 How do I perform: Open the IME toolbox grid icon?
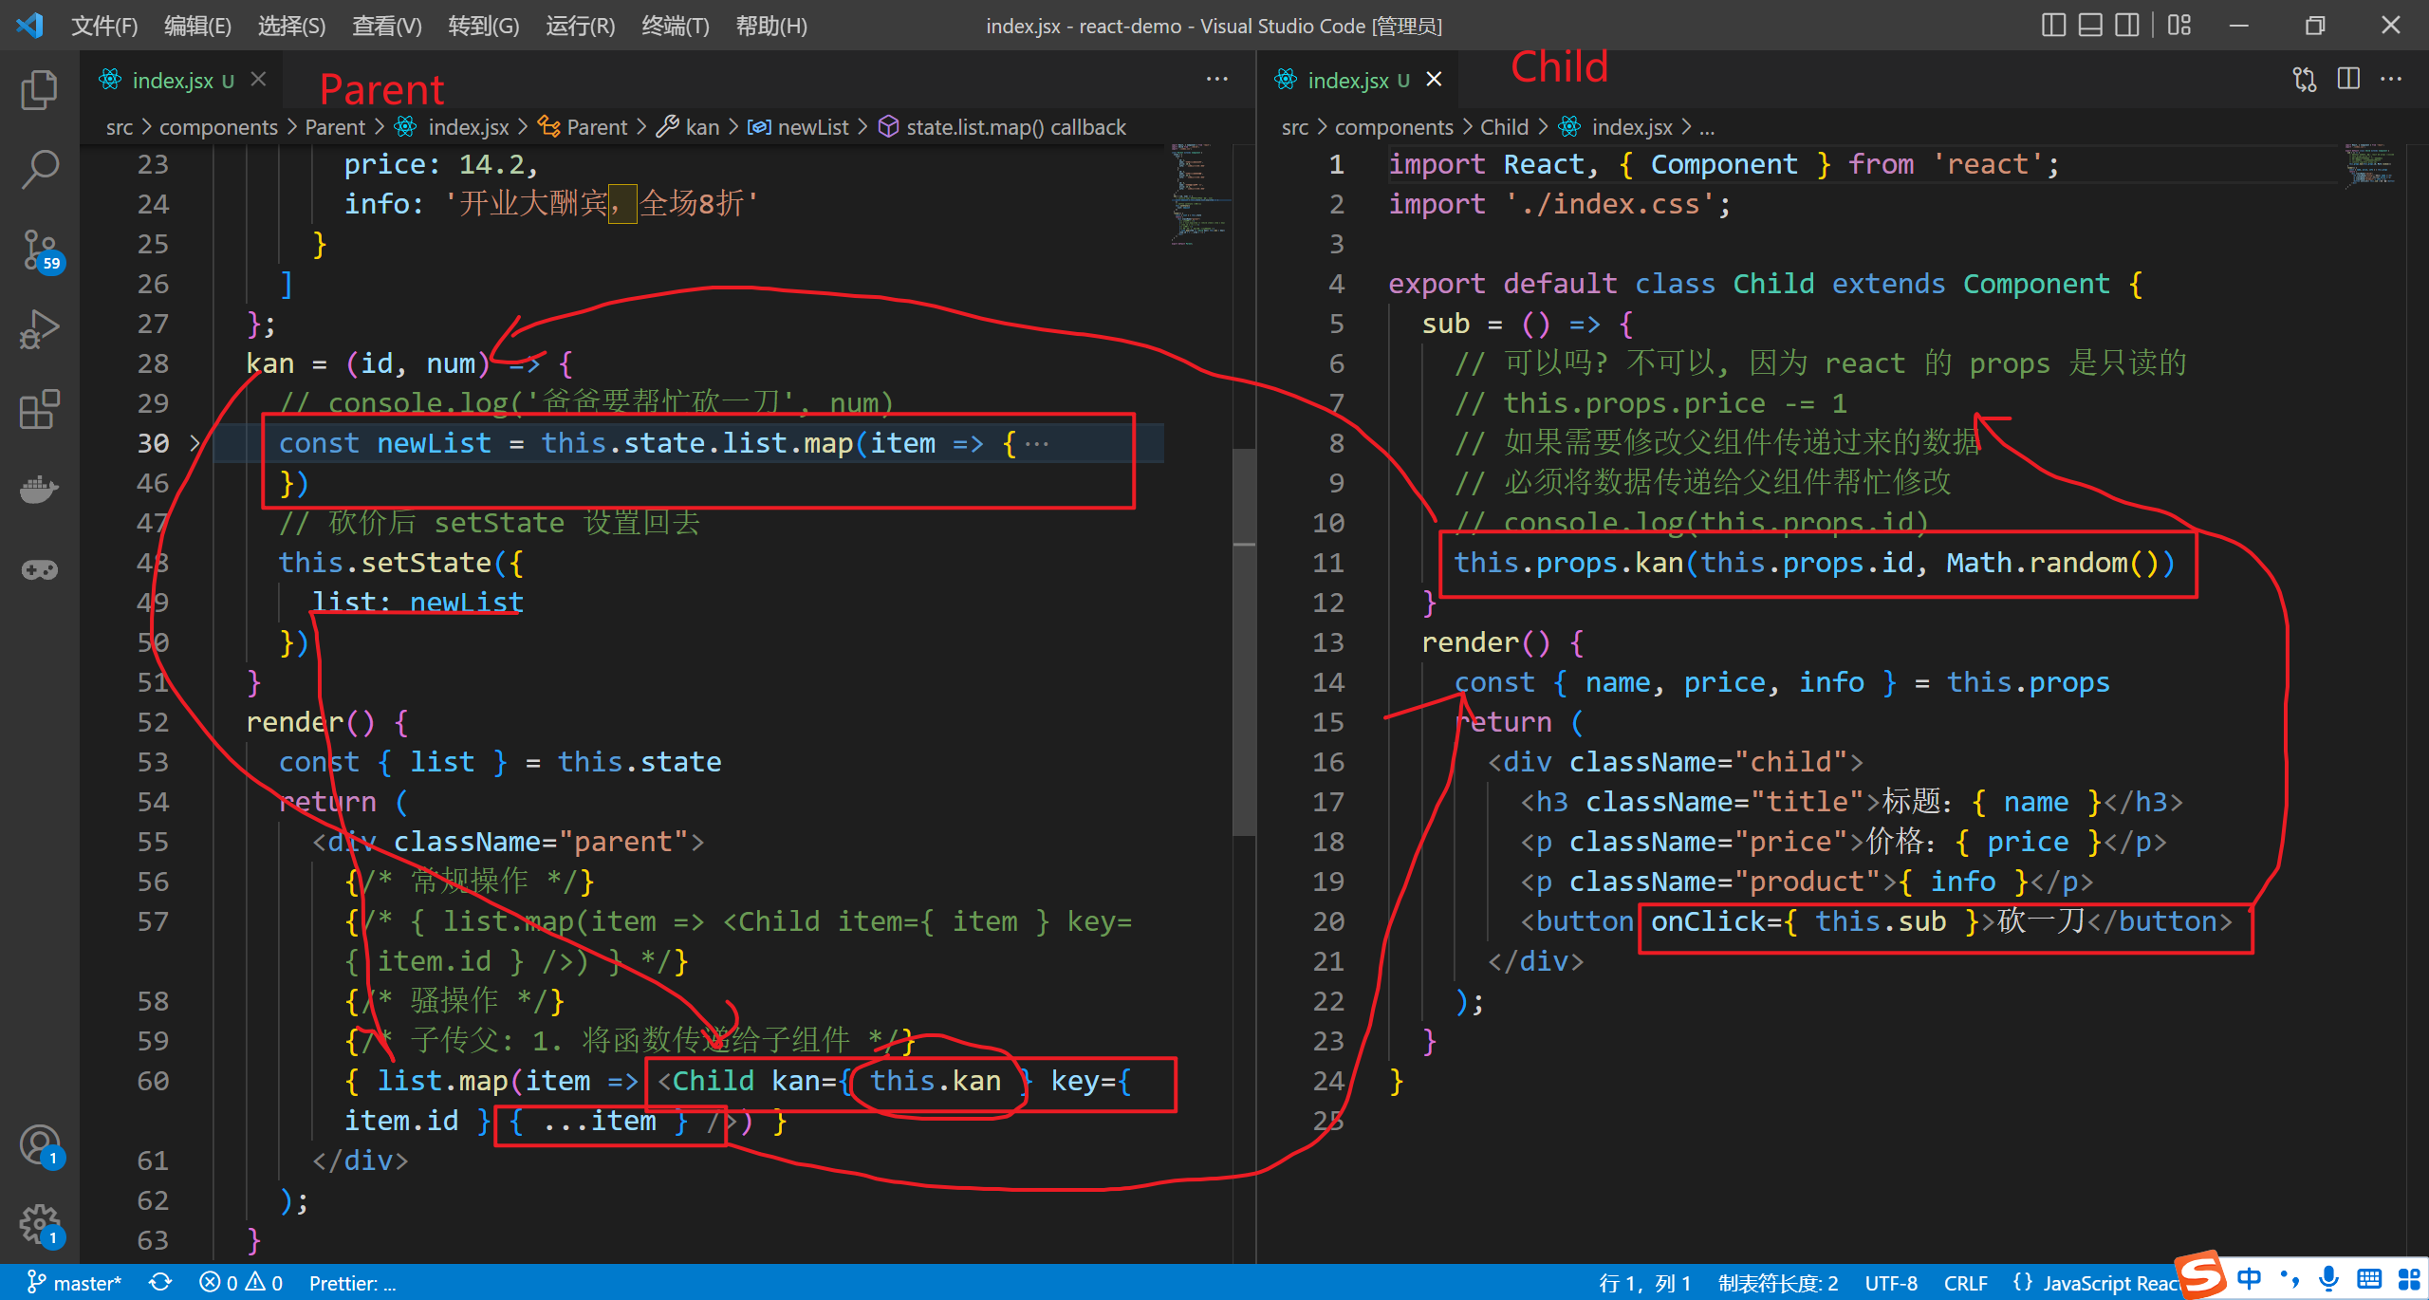[x=2409, y=1278]
